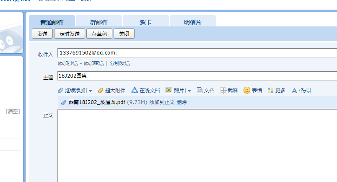
Task: Expand the 照片 dropdown arrow
Action: click(189, 91)
